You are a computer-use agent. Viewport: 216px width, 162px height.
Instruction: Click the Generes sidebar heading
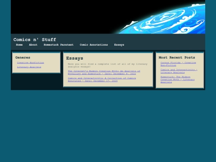[x=23, y=58]
